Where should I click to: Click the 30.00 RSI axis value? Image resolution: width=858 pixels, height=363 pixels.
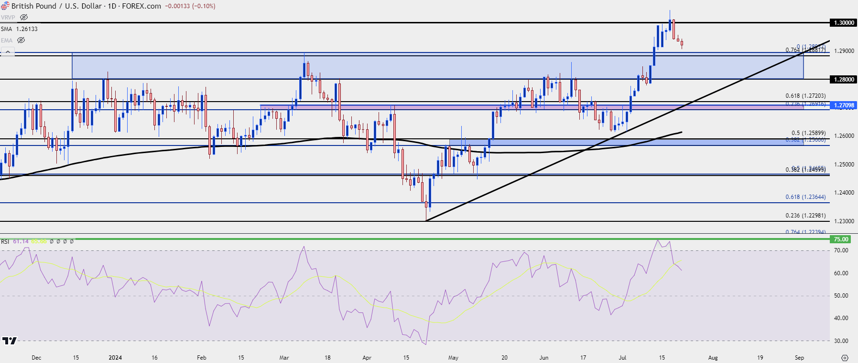[841, 341]
